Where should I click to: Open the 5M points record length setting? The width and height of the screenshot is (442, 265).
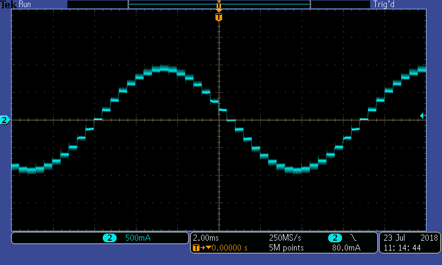pos(284,248)
